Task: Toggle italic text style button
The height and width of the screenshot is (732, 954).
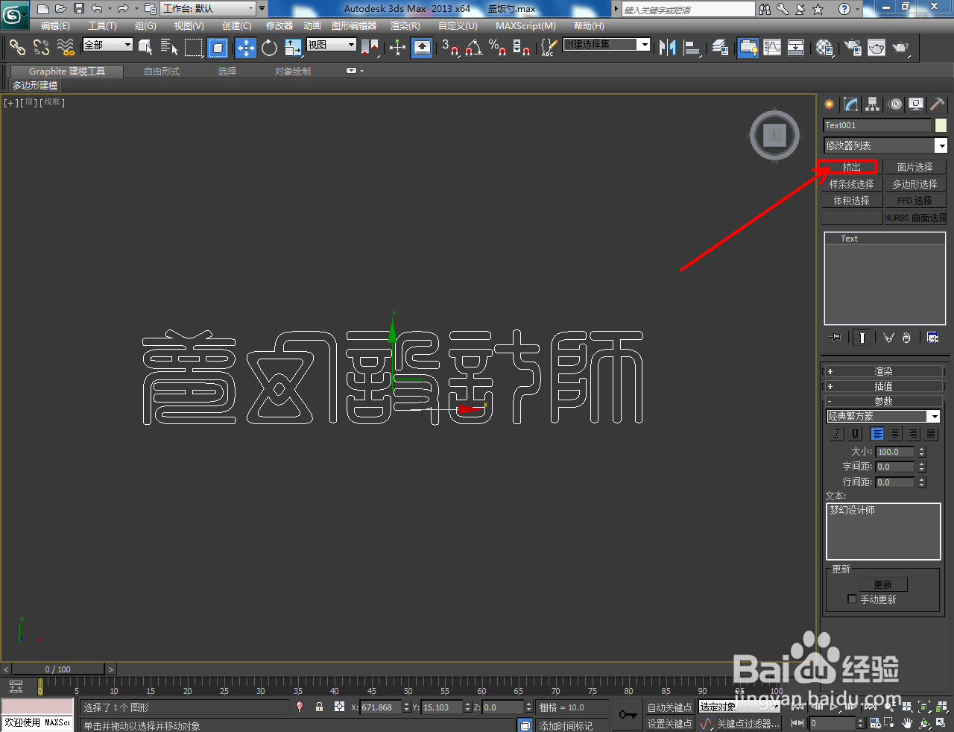Action: pyautogui.click(x=837, y=434)
